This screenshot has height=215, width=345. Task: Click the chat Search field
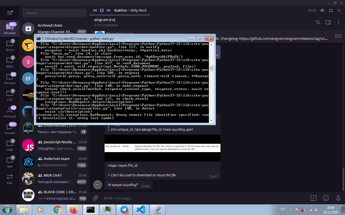pyautogui.click(x=54, y=13)
